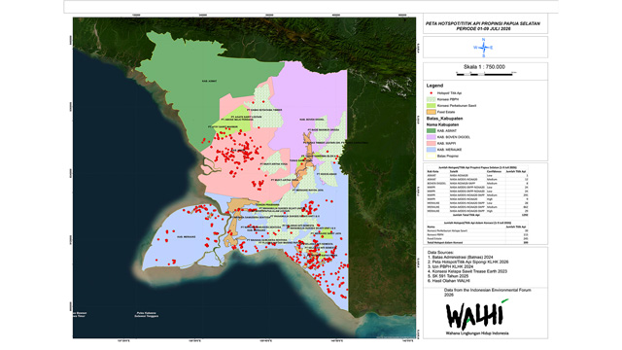Click the hotspot count table header

pos(477,168)
